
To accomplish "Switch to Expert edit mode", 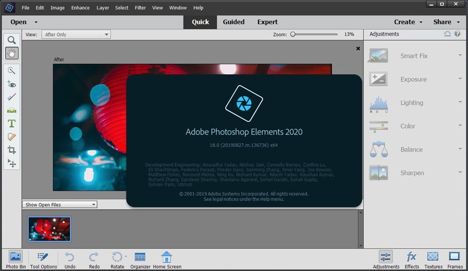I will click(268, 22).
